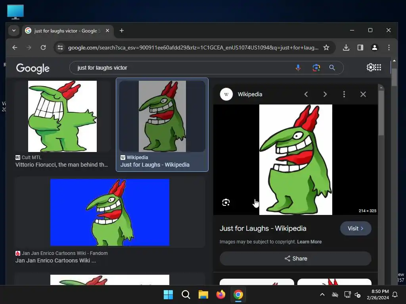Open the notification bell

coord(395,294)
